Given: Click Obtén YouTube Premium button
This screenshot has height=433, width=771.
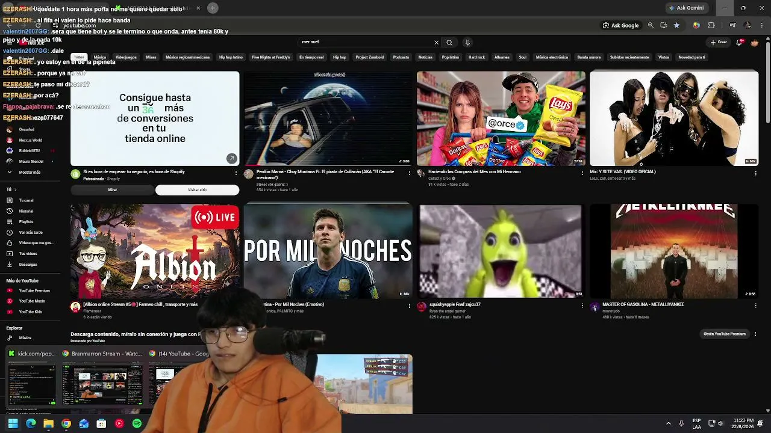Looking at the screenshot, I should 725,334.
